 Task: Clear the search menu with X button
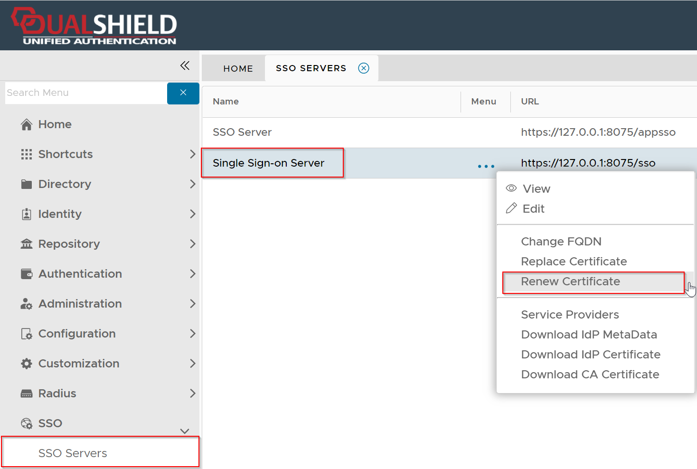pos(183,93)
